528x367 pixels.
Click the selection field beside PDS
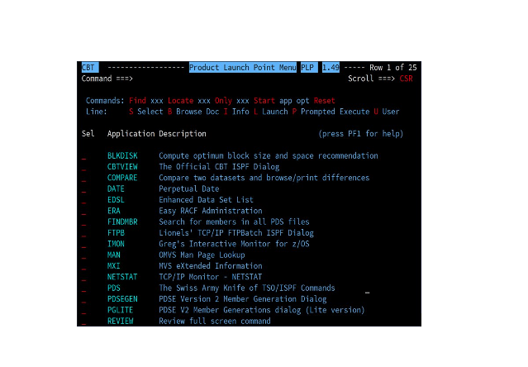point(83,288)
